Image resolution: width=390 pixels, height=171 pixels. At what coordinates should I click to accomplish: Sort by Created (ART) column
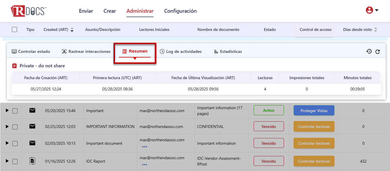(x=72, y=29)
